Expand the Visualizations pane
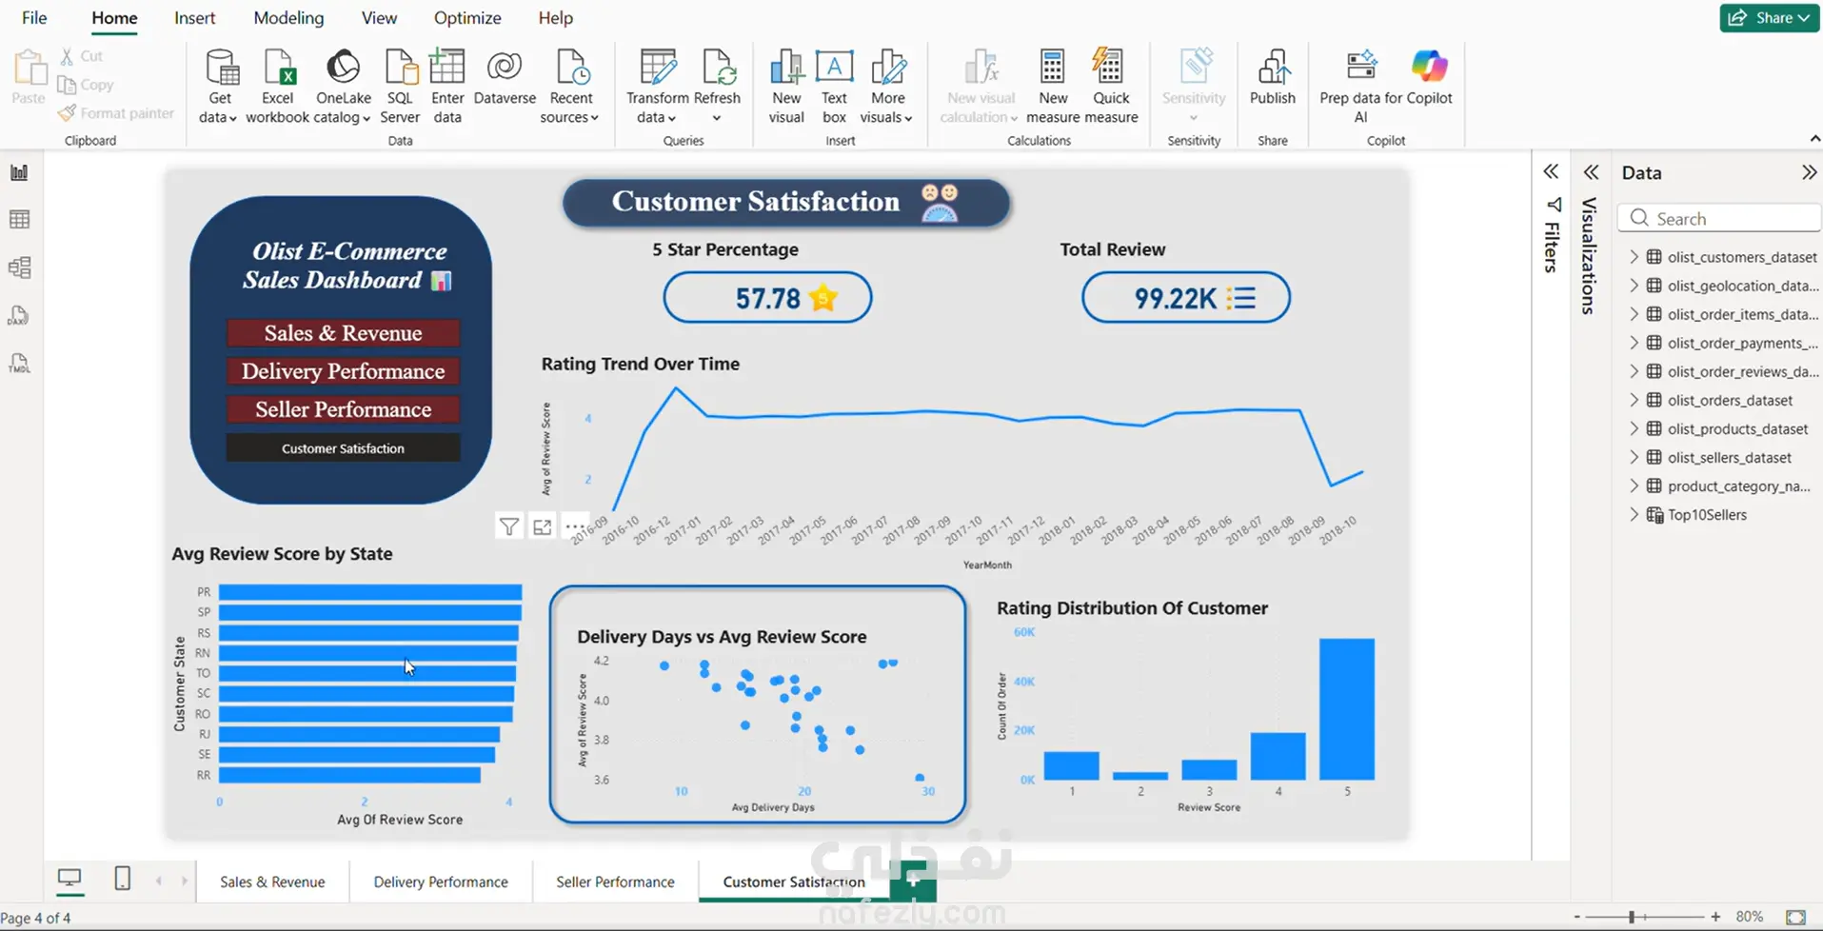The image size is (1823, 931). coord(1591,171)
